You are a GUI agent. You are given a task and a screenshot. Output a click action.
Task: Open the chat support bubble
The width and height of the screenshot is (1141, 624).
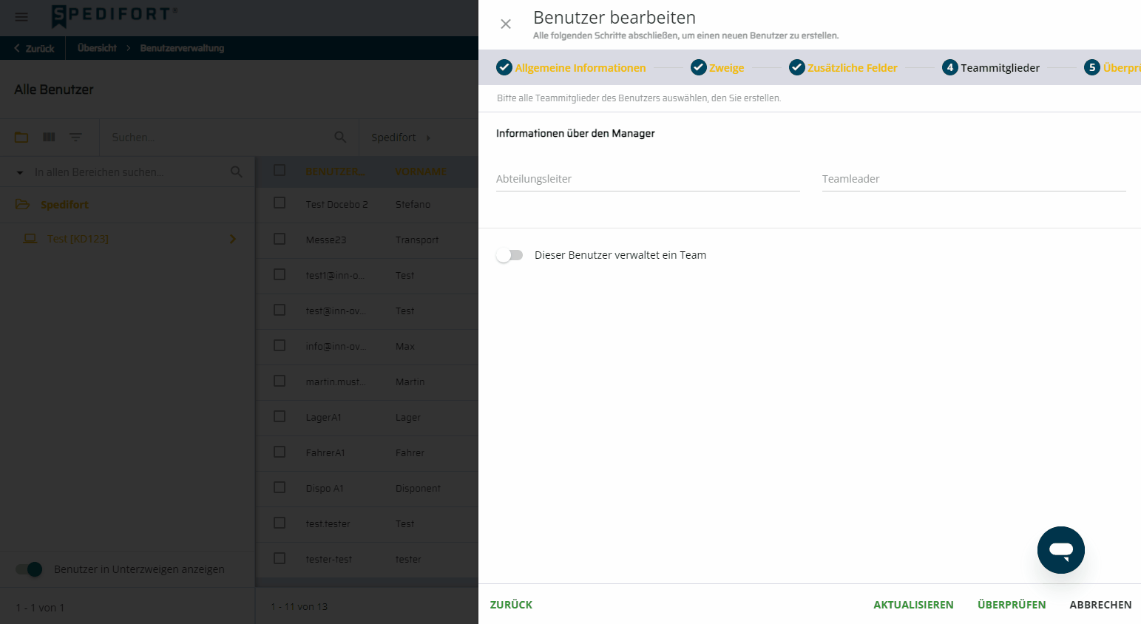(1060, 550)
